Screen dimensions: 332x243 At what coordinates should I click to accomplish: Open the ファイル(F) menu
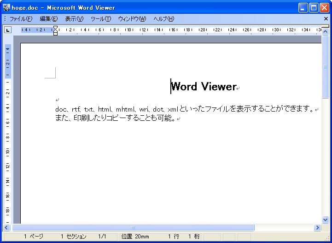21,19
